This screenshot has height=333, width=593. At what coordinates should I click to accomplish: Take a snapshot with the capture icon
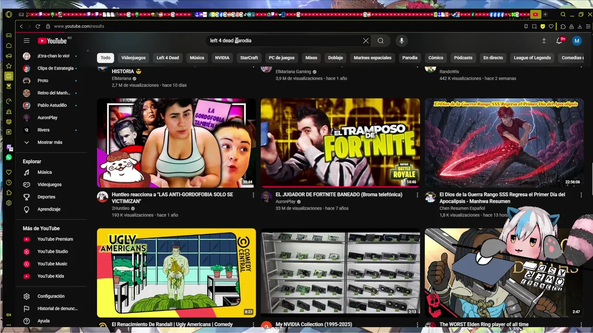click(534, 26)
